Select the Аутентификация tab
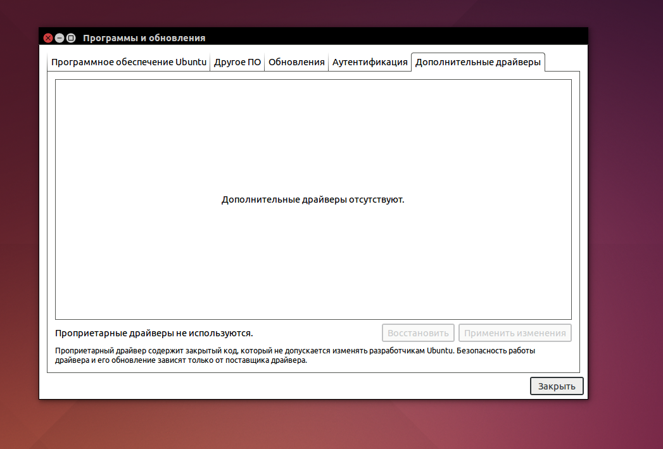 [x=370, y=62]
